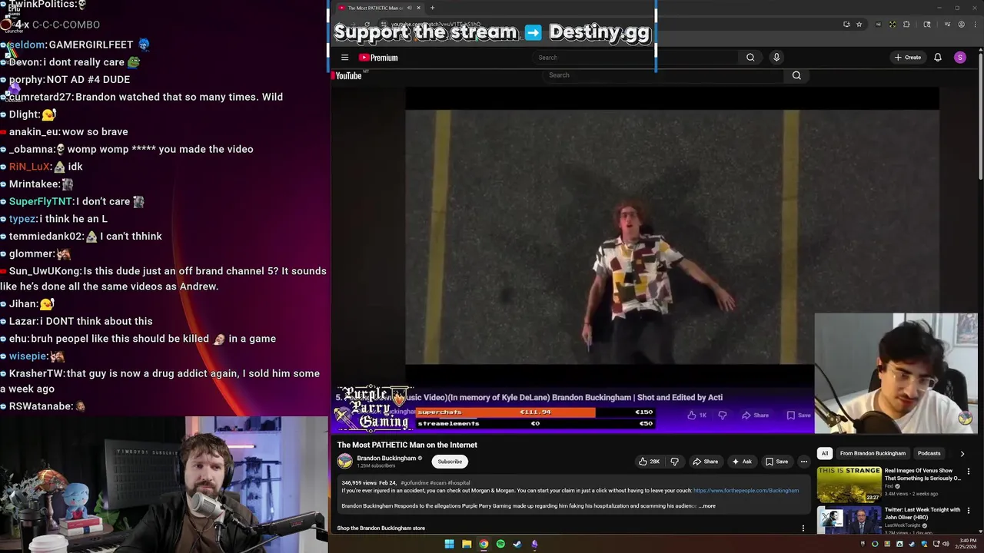
Task: Open the purple crystal app in taskbar
Action: click(x=534, y=544)
